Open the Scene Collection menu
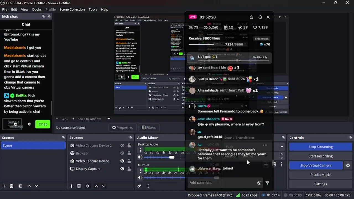Viewport: 354px width, 199px height. click(72, 9)
